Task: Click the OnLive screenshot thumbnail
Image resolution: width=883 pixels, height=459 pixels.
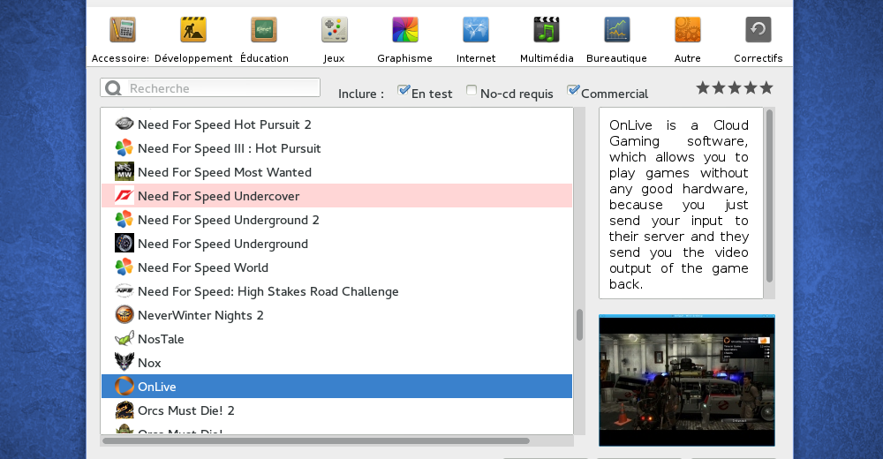Action: click(686, 380)
